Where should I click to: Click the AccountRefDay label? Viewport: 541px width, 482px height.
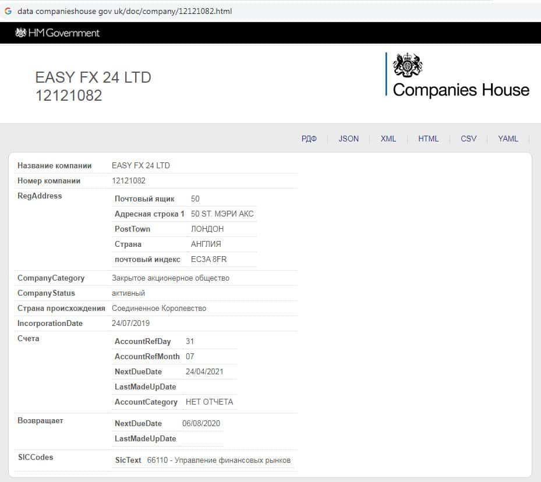[x=143, y=341]
